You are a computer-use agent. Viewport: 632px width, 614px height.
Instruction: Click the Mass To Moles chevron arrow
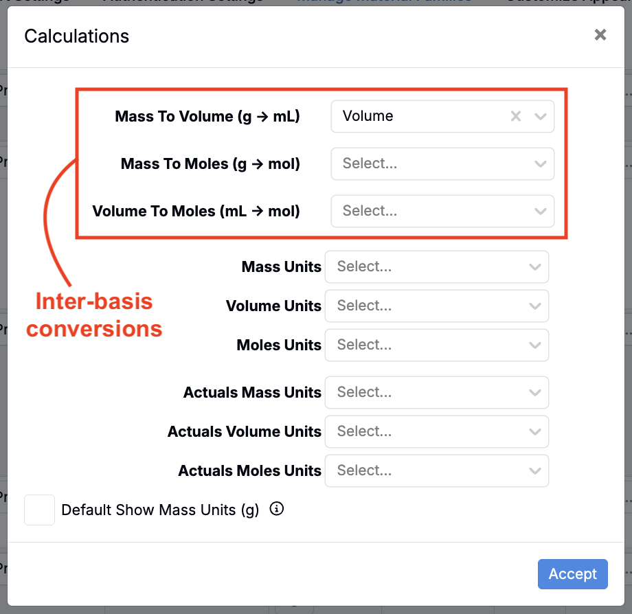click(x=540, y=164)
